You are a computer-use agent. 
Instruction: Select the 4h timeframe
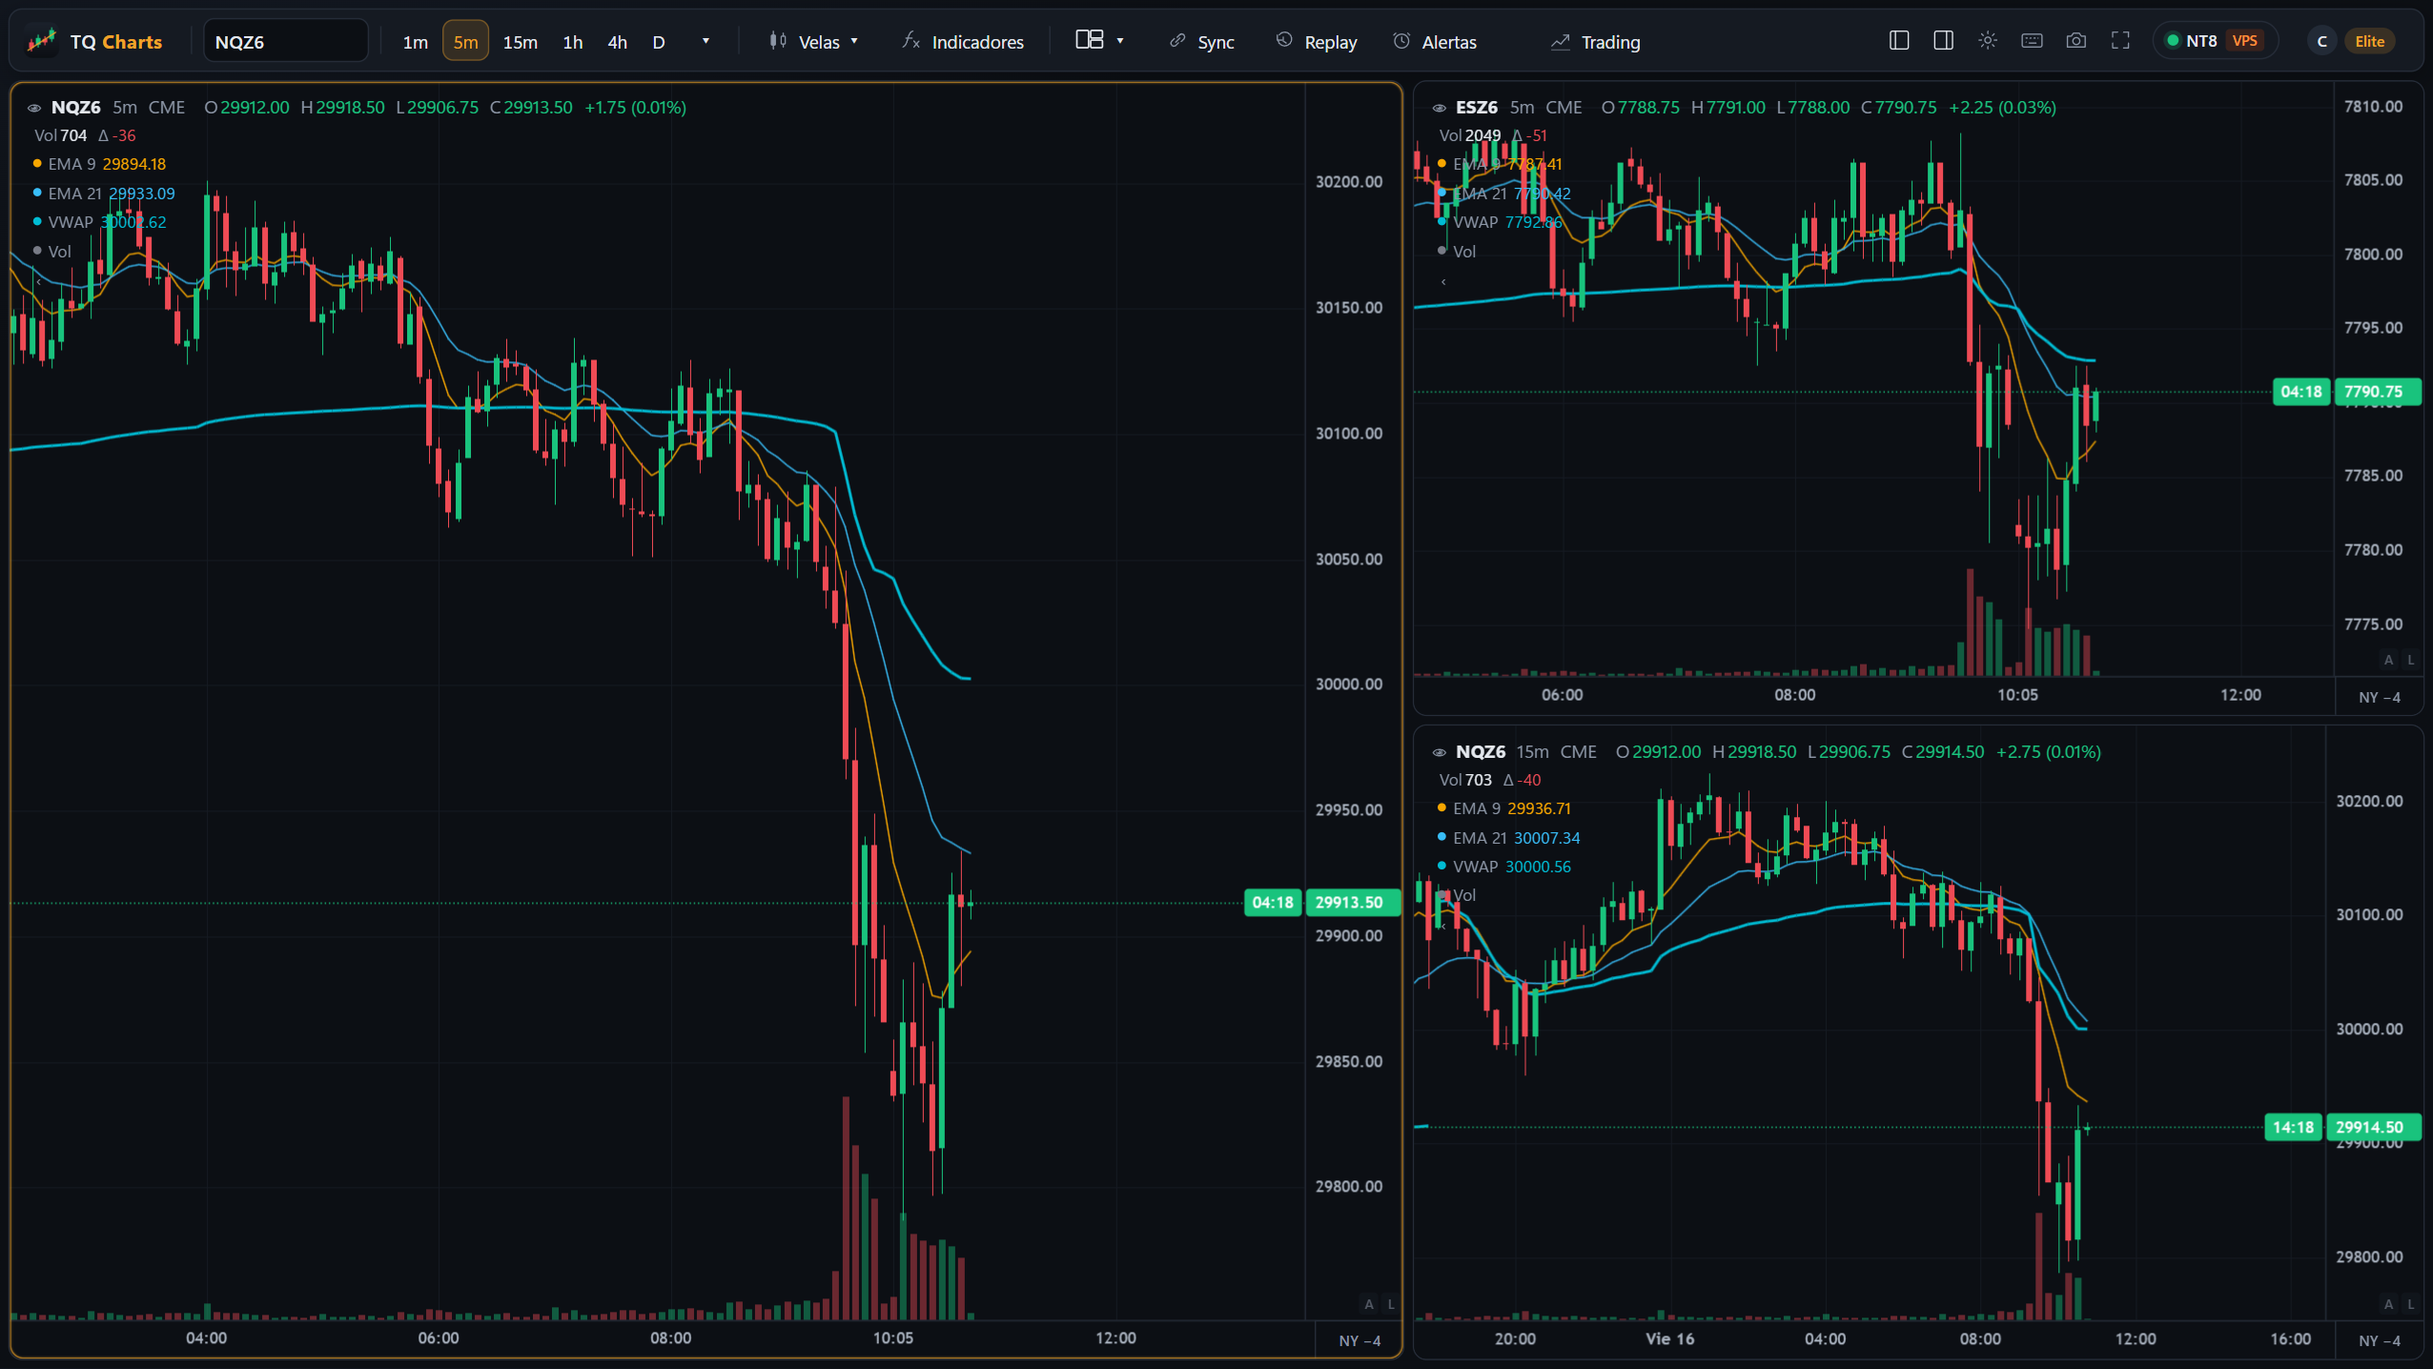click(618, 42)
